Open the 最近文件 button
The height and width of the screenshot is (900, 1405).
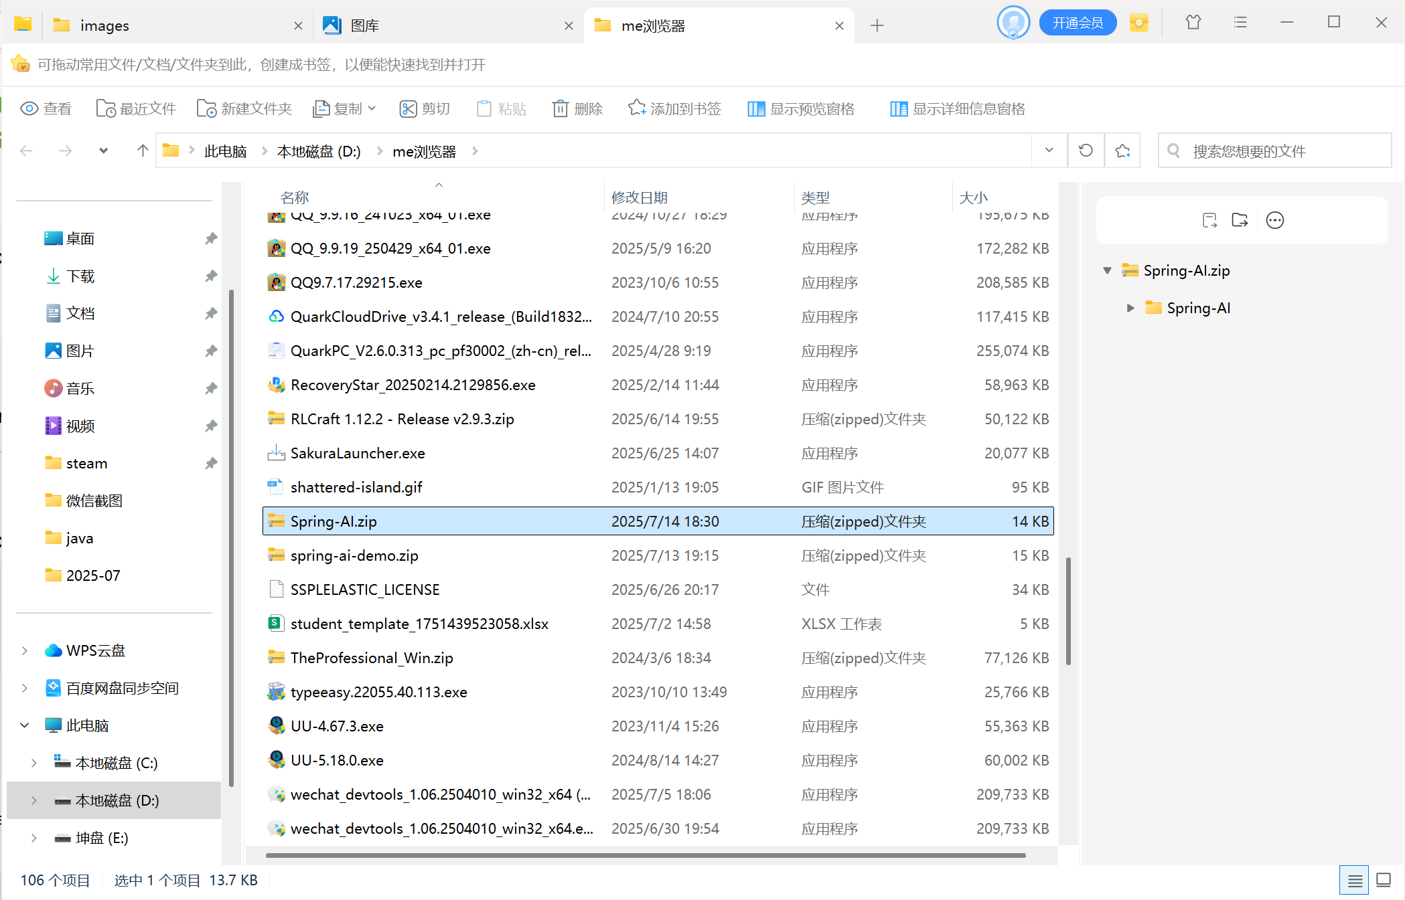pos(136,108)
